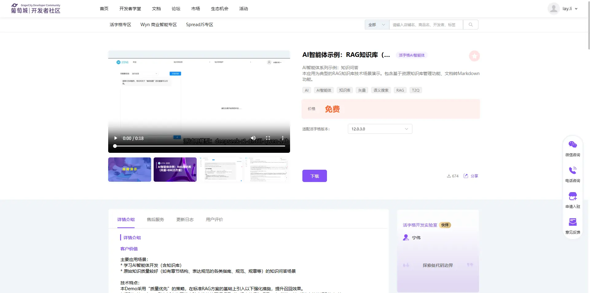Click the search input field
The image size is (590, 293).
click(426, 25)
